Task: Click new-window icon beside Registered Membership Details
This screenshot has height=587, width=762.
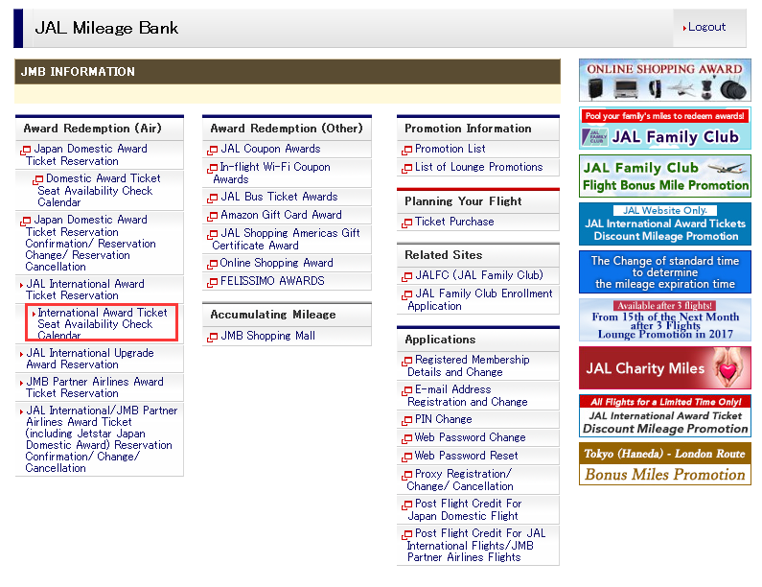Action: [406, 362]
